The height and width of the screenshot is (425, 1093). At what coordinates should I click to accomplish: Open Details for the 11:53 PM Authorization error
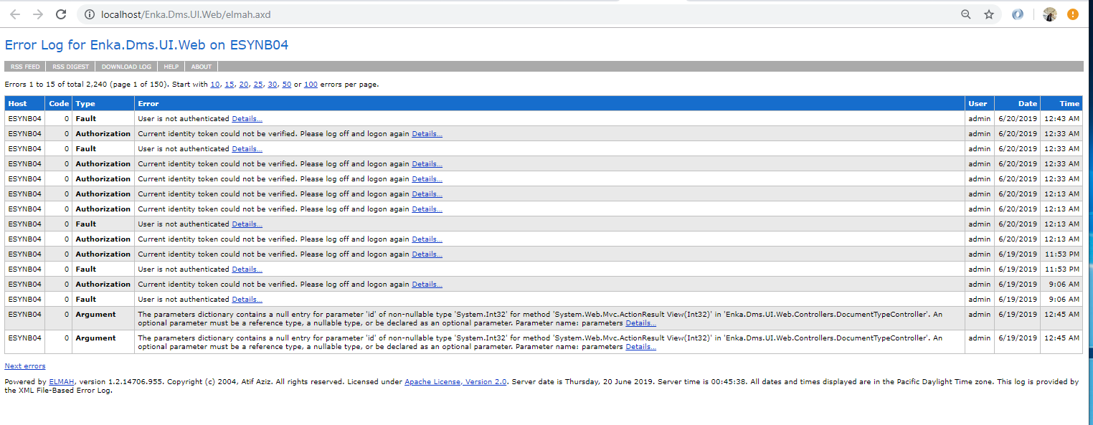click(427, 254)
